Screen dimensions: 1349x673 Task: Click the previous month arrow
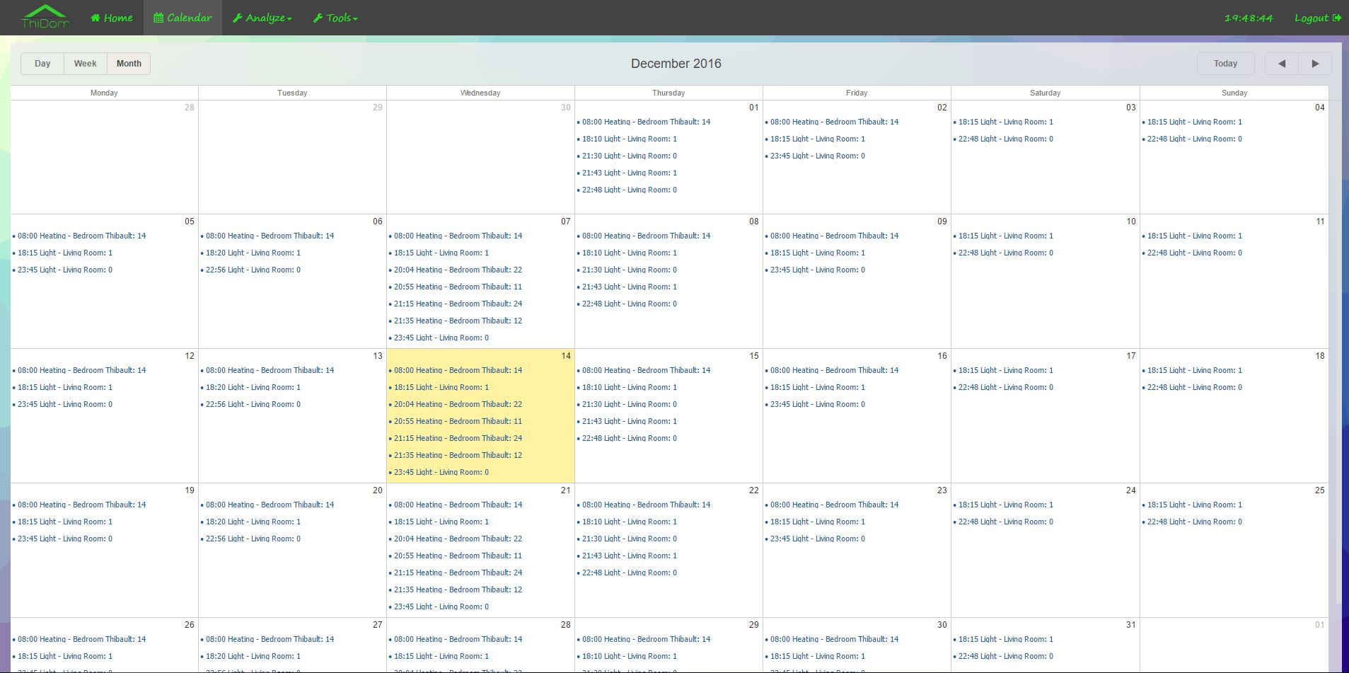pyautogui.click(x=1280, y=63)
